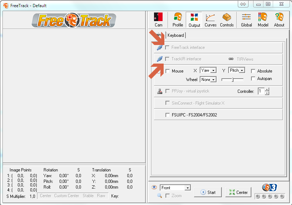Click the plug icon beside TrackIR interface
Image resolution: width=292 pixels, height=205 pixels.
[x=160, y=59]
